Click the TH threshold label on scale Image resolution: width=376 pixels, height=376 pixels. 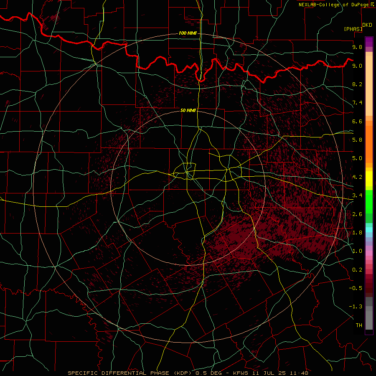[359, 325]
